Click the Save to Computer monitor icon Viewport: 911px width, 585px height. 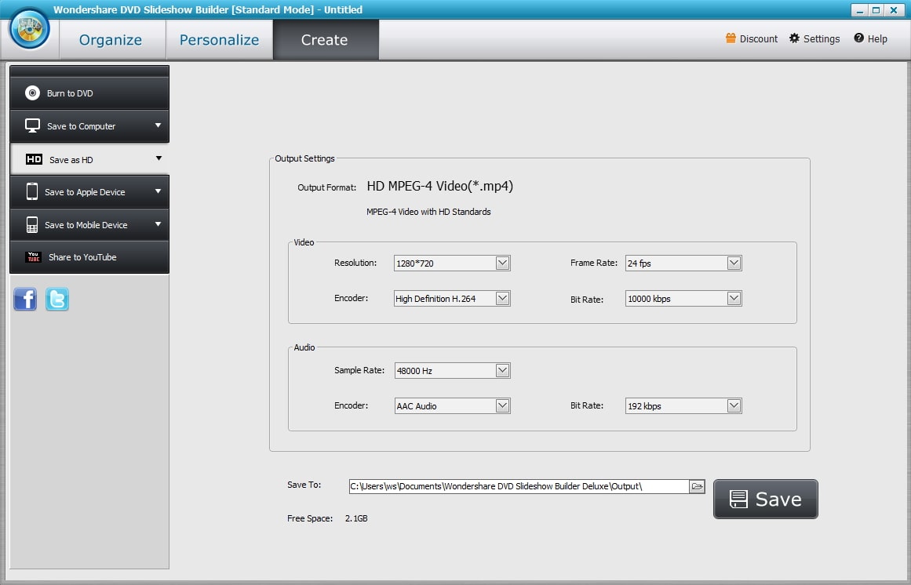click(x=32, y=126)
